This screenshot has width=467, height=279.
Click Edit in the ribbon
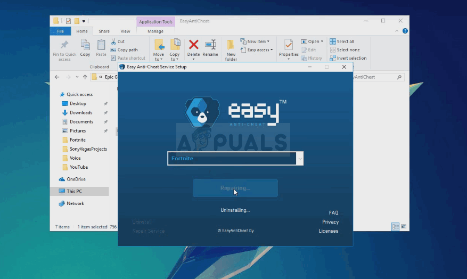(308, 50)
